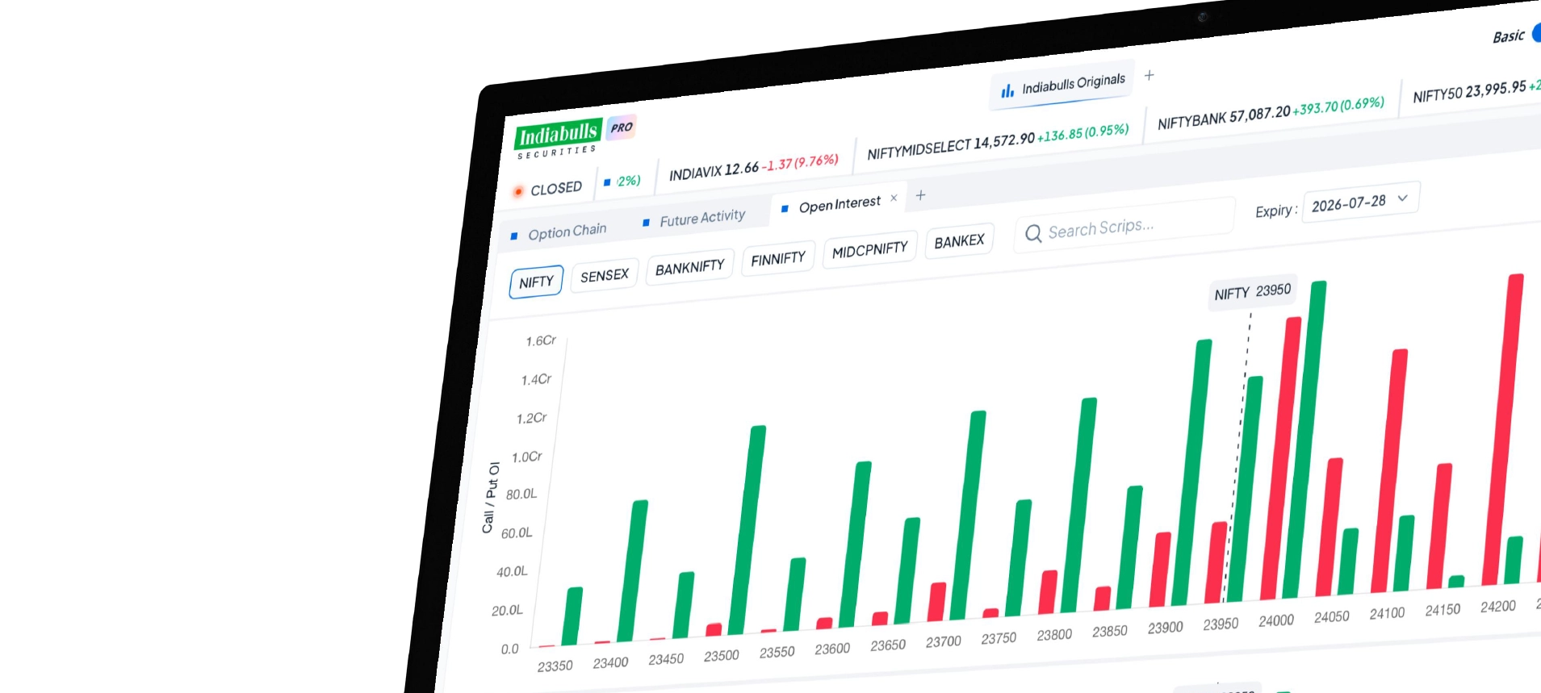1541x693 pixels.
Task: Click the green bar at strike 23400
Action: click(633, 571)
